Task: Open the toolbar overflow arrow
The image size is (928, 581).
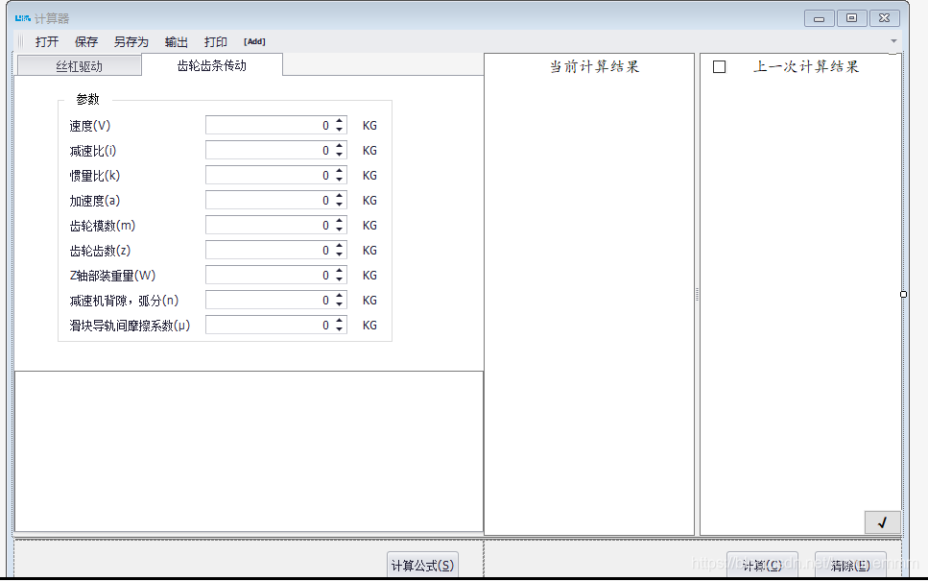Action: click(893, 41)
